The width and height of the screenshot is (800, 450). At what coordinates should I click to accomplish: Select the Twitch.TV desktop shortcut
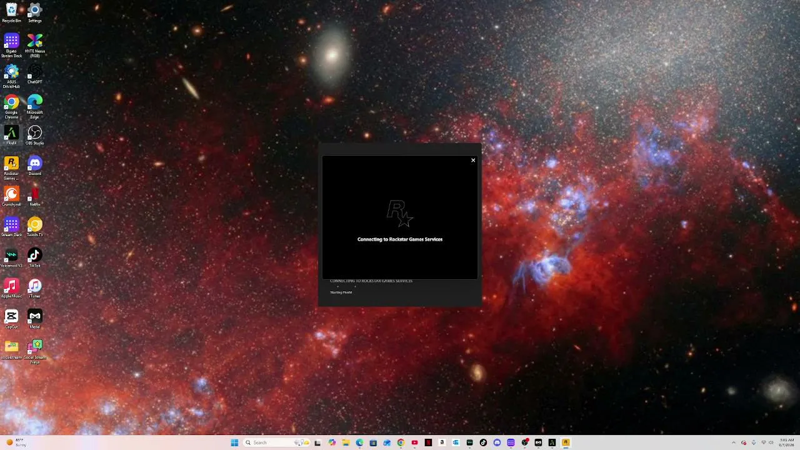pos(35,227)
